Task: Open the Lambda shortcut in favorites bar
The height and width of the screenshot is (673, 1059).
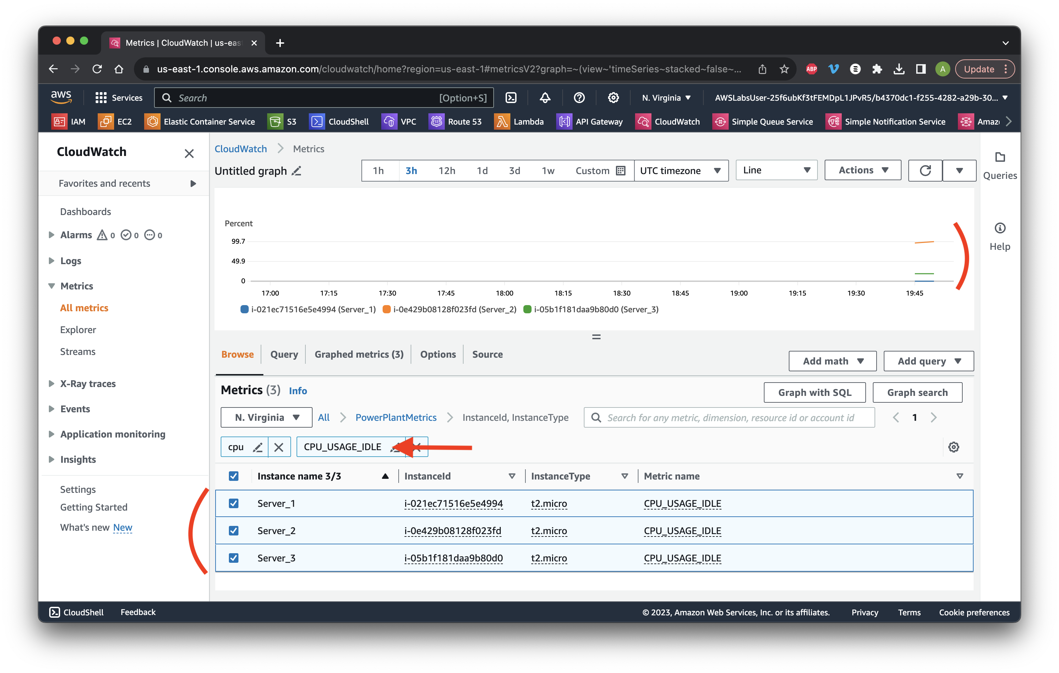Action: [519, 122]
